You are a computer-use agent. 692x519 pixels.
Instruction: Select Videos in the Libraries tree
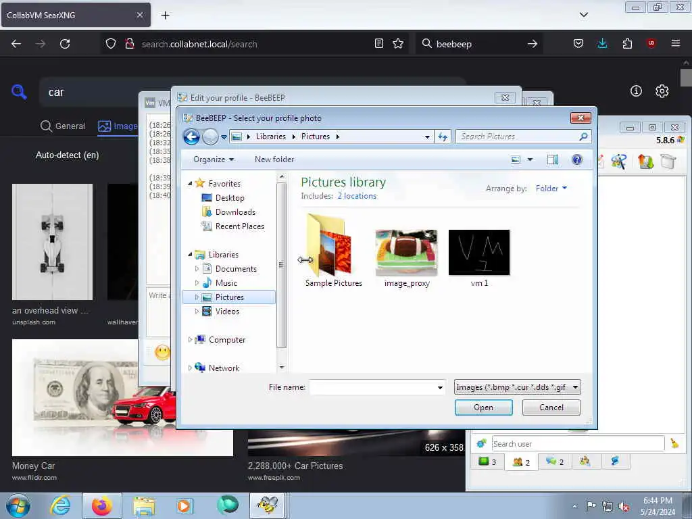tap(227, 311)
